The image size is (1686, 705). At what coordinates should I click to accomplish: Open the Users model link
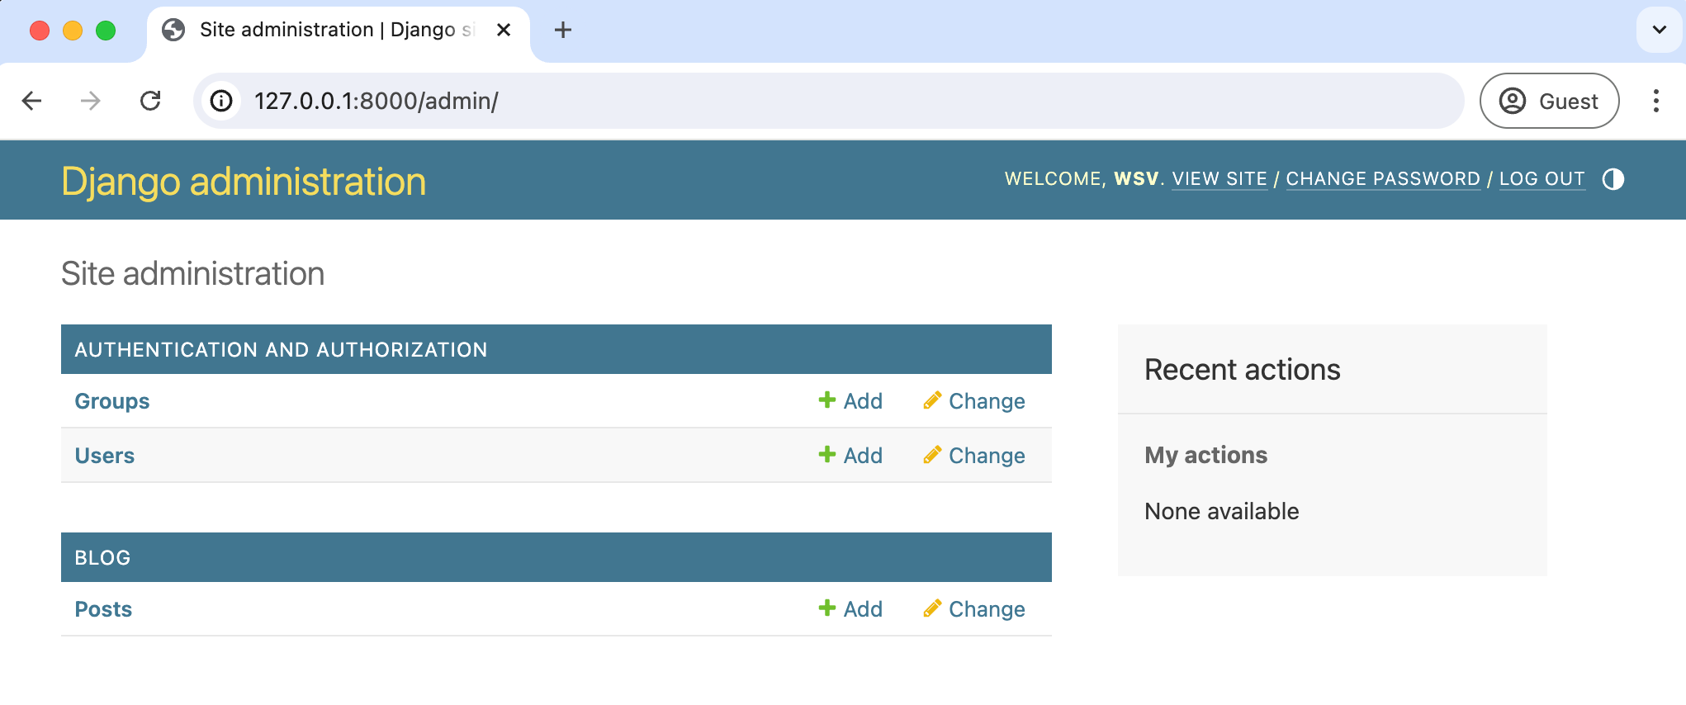[x=105, y=456]
